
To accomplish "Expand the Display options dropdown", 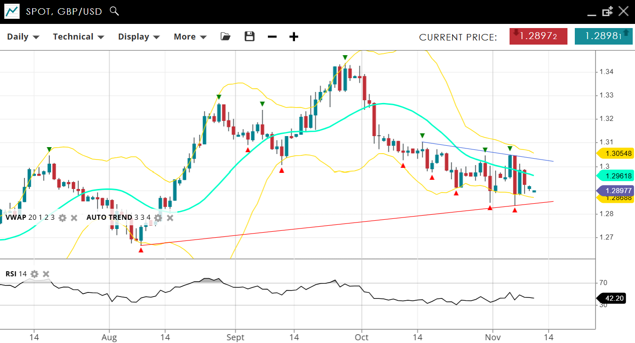I will tap(139, 37).
